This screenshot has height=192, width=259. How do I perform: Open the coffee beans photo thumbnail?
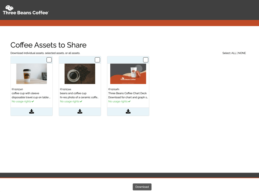click(80, 73)
